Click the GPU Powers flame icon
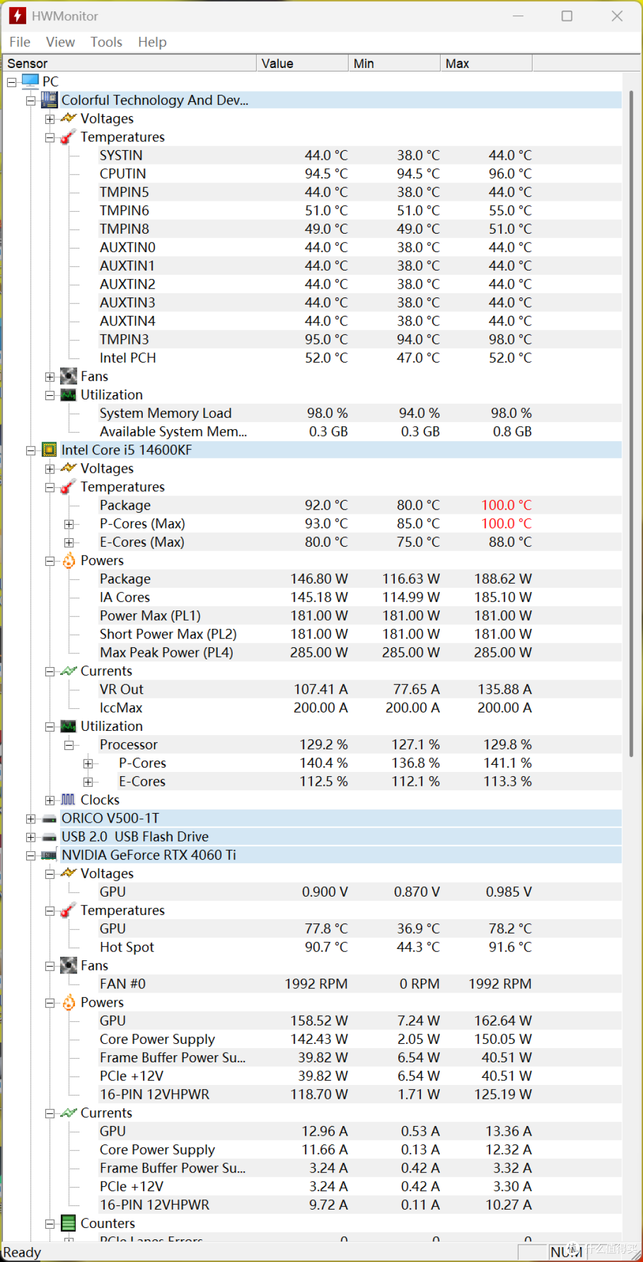 click(68, 1002)
